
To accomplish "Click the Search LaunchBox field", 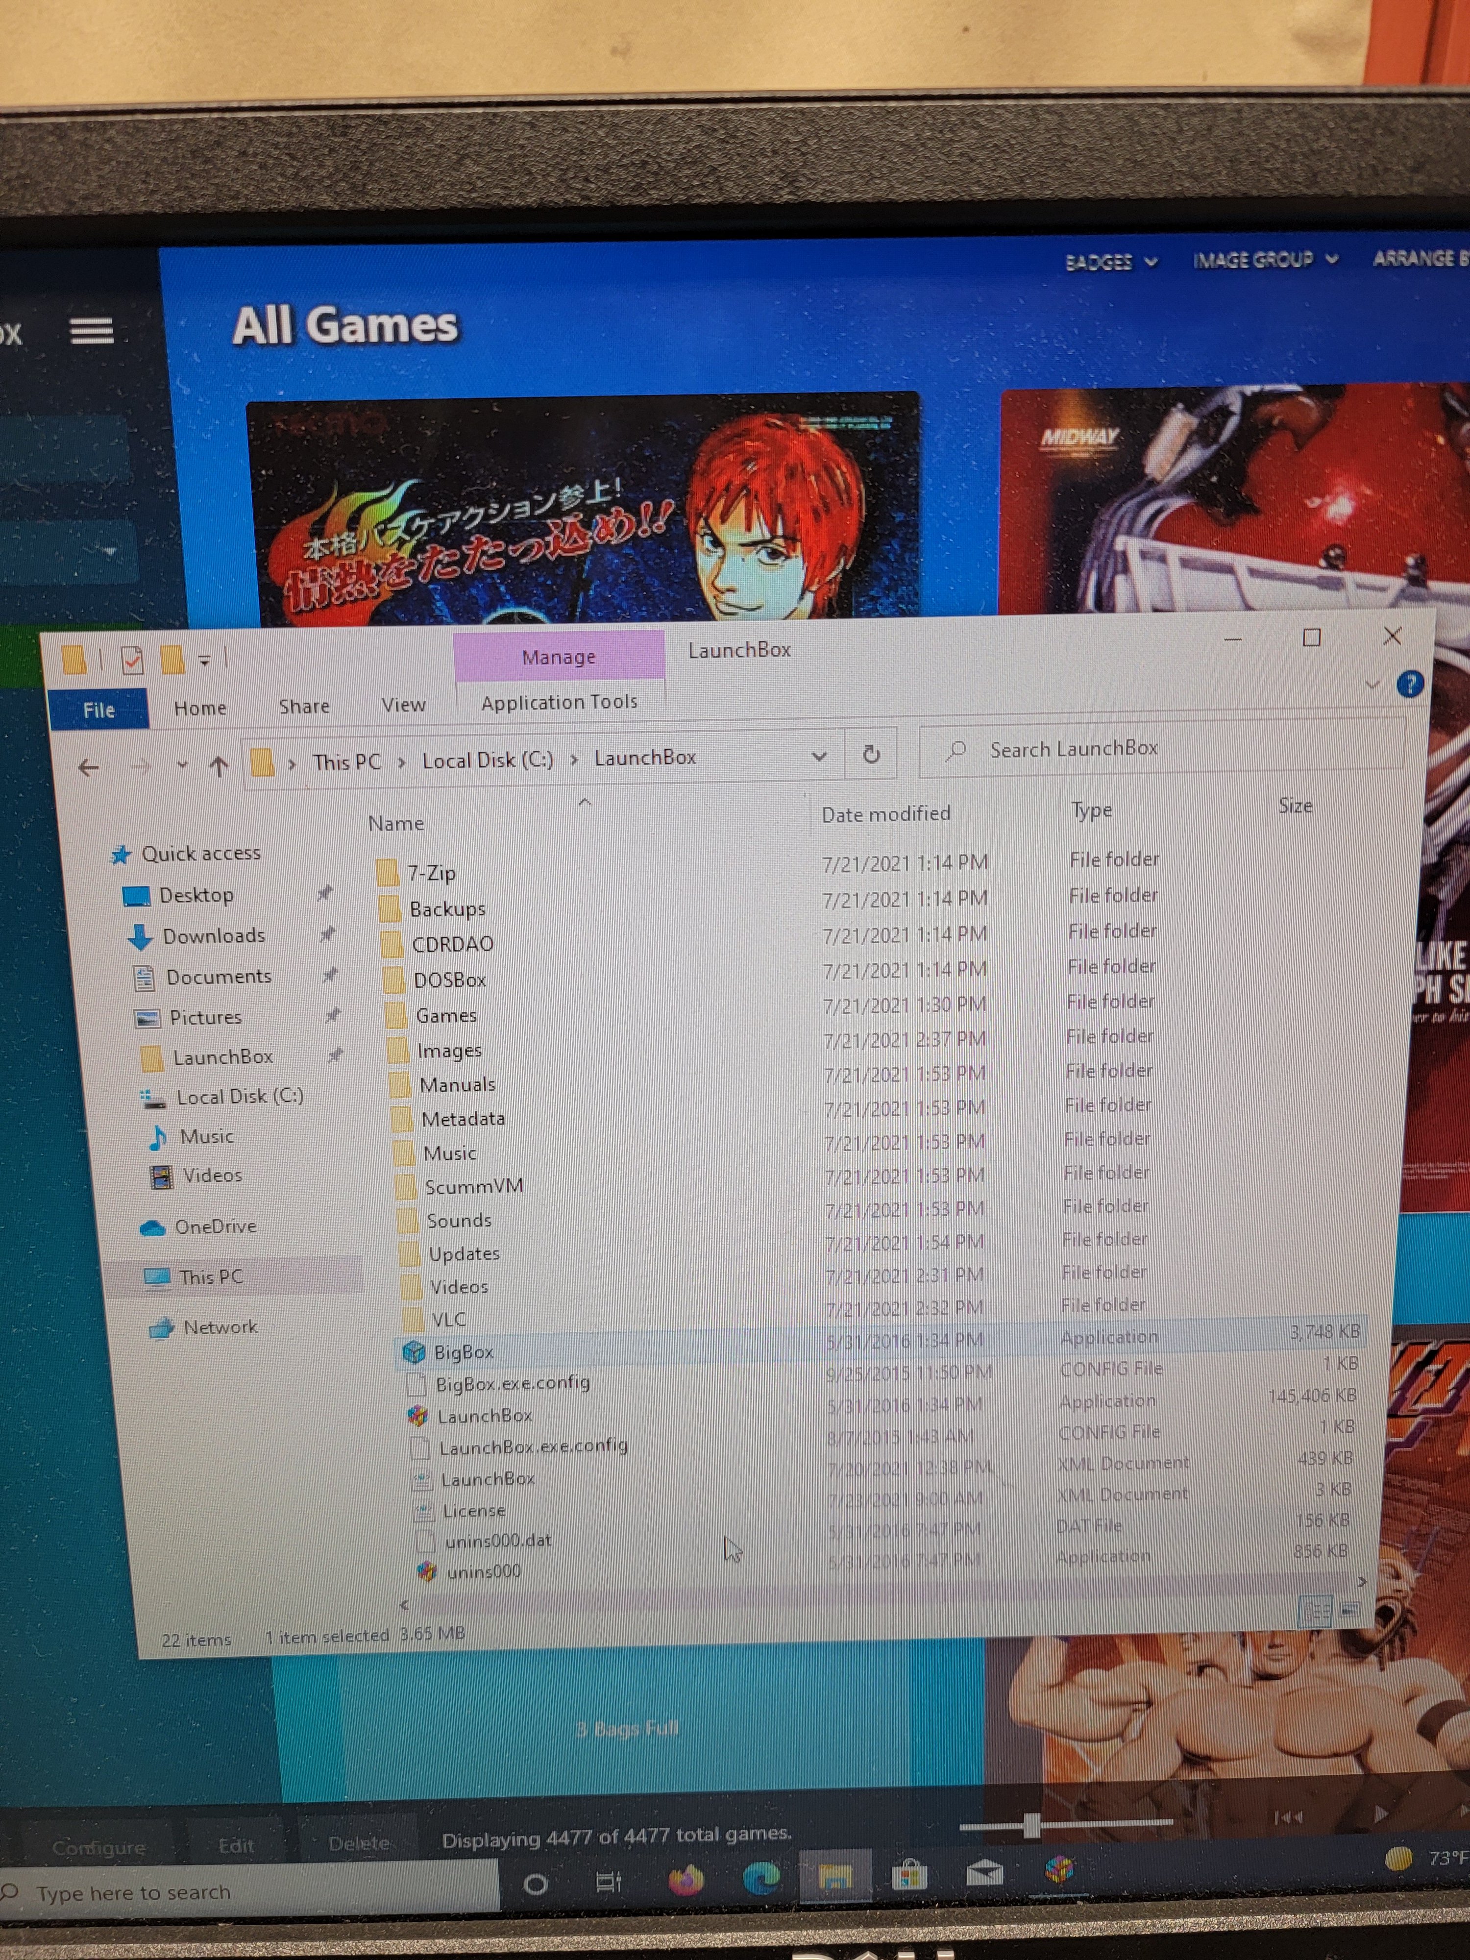I will [x=1162, y=749].
